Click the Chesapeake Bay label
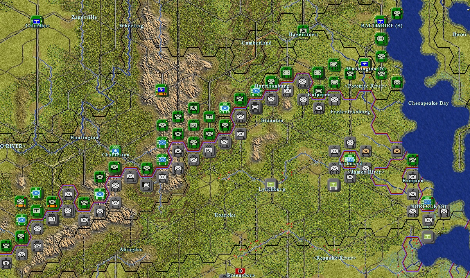Screen dimensions: 470x278 429,103
